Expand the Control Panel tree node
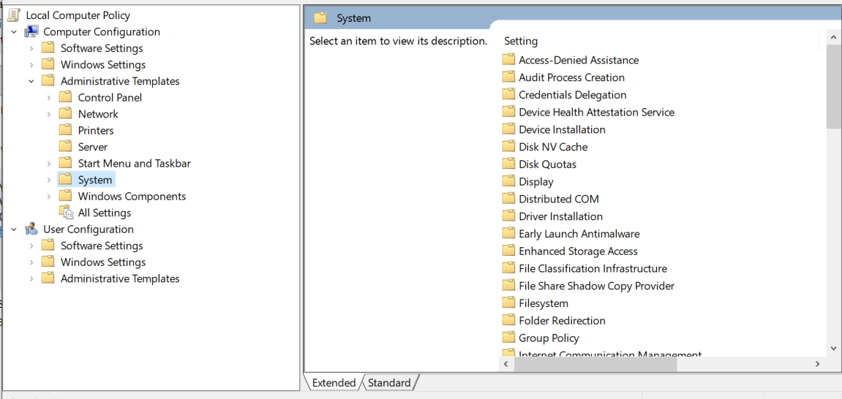Viewport: 842px width, 399px height. [x=49, y=98]
